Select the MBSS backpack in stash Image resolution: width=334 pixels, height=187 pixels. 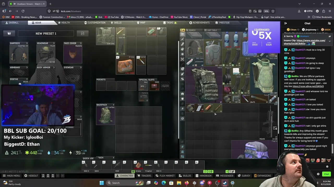pos(204,84)
